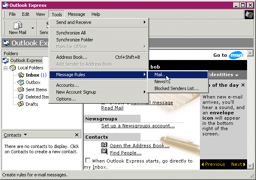Click the Local Folders icon
This screenshot has width=256, height=180.
[x=13, y=68]
